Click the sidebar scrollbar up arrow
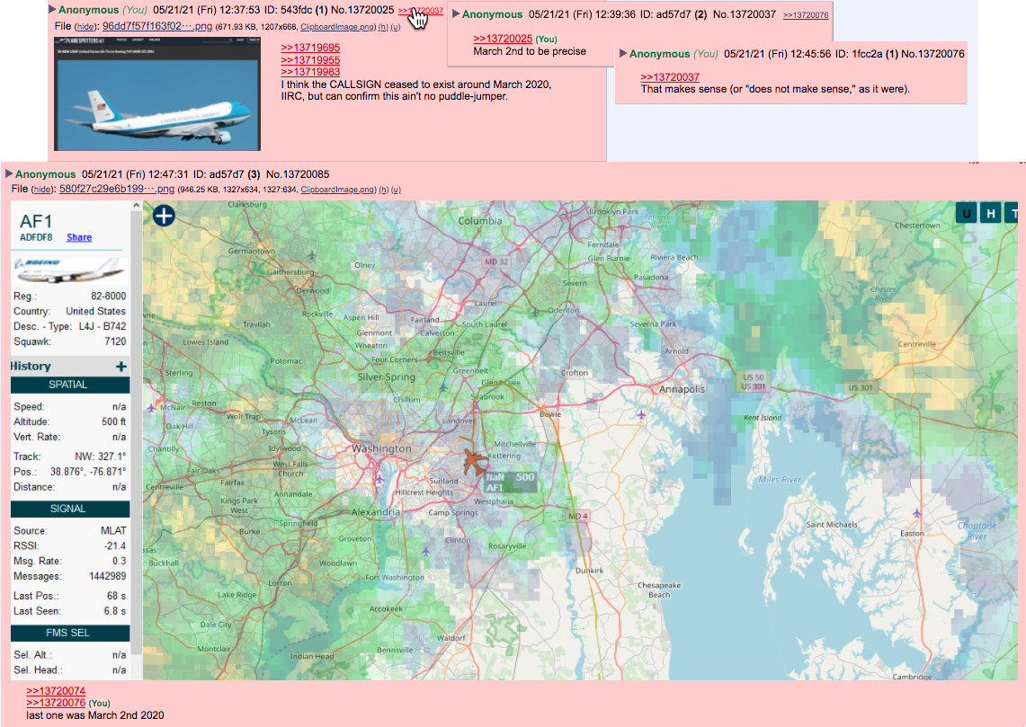 coord(136,205)
